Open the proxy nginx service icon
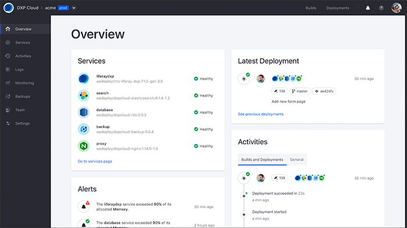 [84, 146]
